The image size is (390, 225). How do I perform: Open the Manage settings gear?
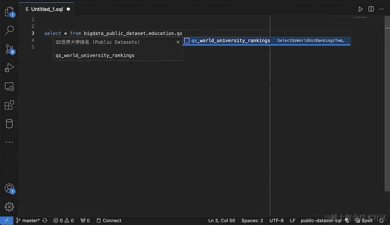point(9,207)
